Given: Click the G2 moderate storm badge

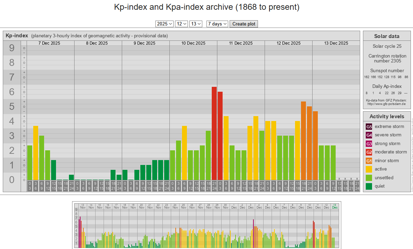Looking at the screenshot, I should click(x=369, y=152).
